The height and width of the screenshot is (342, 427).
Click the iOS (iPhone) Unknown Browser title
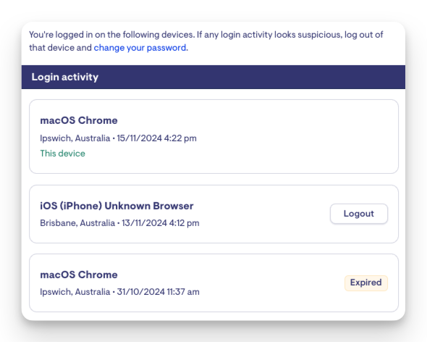(117, 206)
